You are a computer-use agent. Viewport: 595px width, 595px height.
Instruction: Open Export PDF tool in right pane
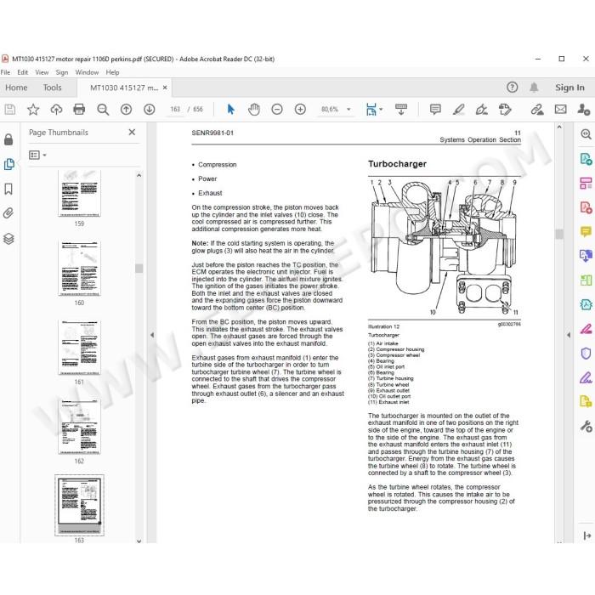point(586,159)
